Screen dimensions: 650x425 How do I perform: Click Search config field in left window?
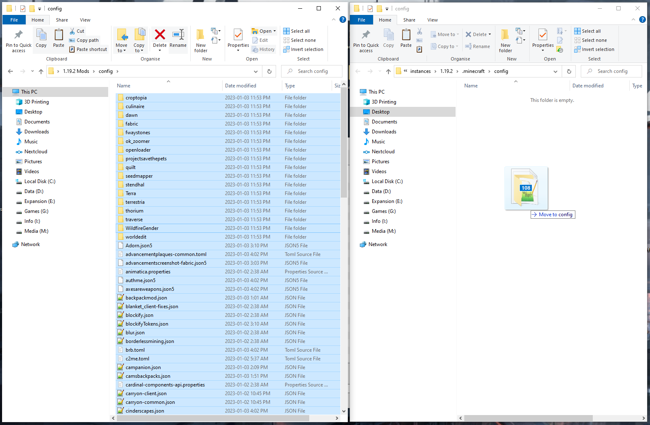tap(312, 71)
